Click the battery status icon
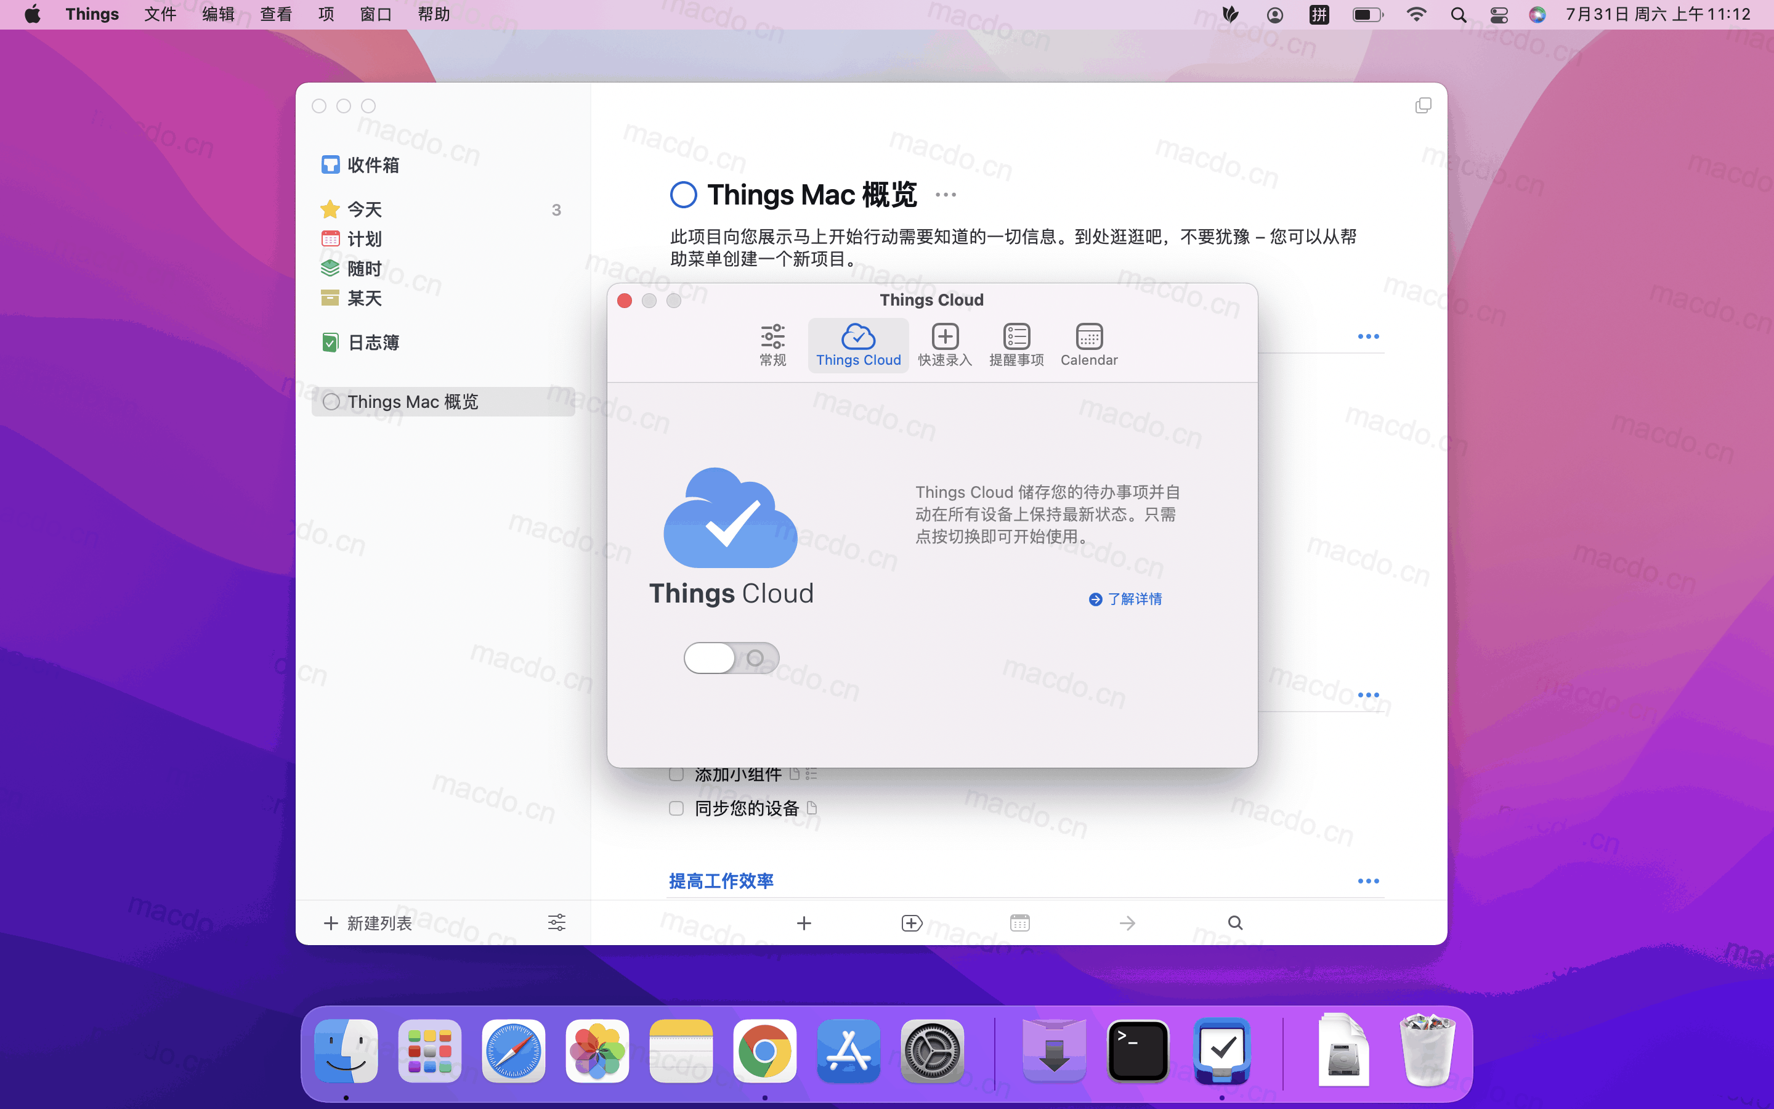The image size is (1774, 1109). (x=1367, y=15)
